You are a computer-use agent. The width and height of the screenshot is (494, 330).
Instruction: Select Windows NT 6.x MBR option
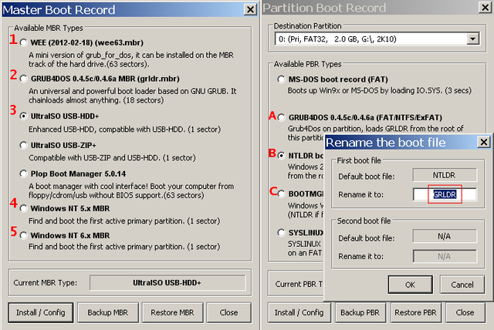[x=24, y=234]
